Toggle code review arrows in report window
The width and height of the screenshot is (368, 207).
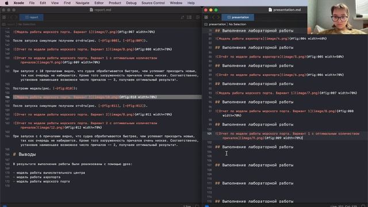pos(182,17)
